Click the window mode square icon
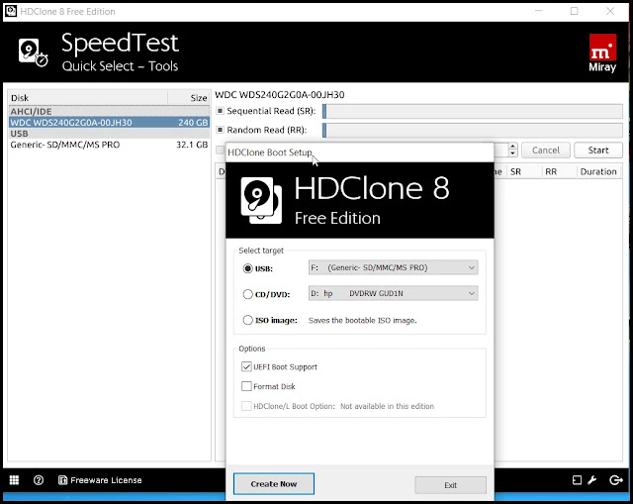 point(577,480)
